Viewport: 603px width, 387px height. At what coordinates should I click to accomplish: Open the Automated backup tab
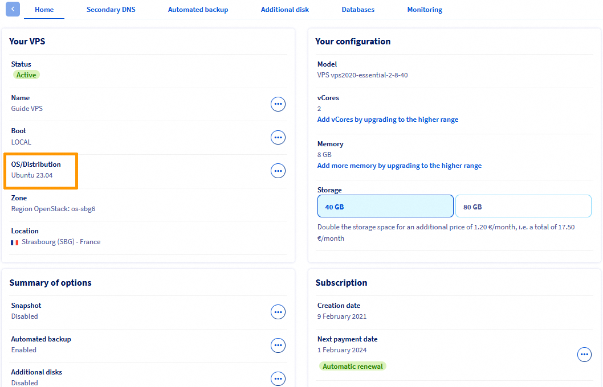[x=198, y=9]
